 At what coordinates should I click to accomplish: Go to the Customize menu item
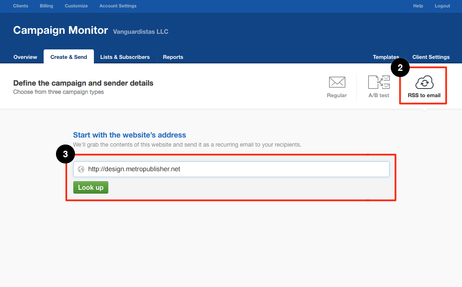[x=76, y=6]
